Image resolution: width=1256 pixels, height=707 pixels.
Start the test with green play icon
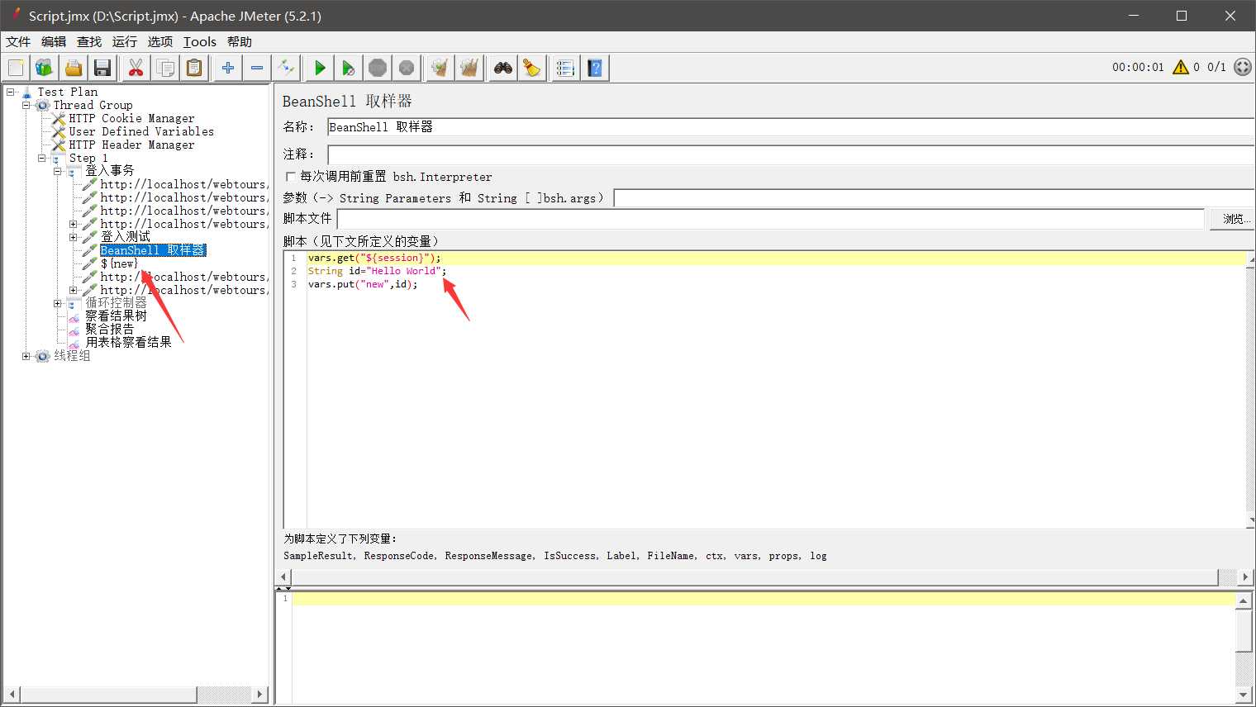coord(320,68)
